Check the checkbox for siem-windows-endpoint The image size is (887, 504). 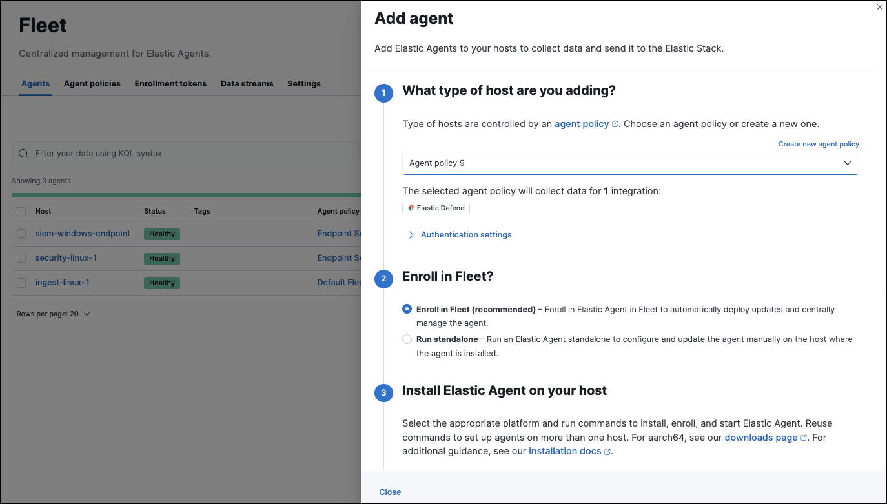click(x=21, y=233)
